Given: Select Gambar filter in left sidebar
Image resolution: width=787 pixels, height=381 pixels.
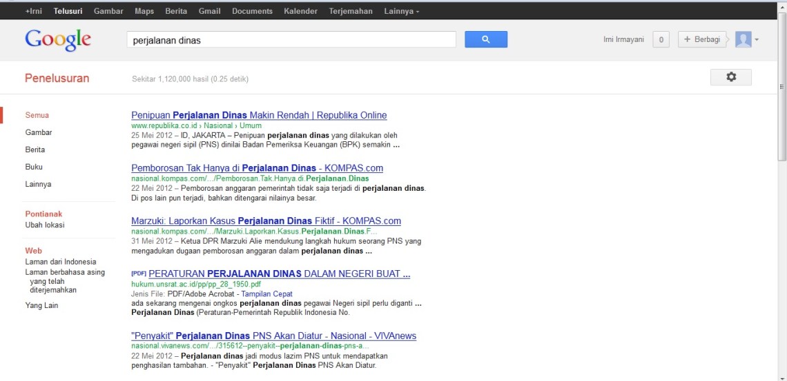Looking at the screenshot, I should pos(39,132).
